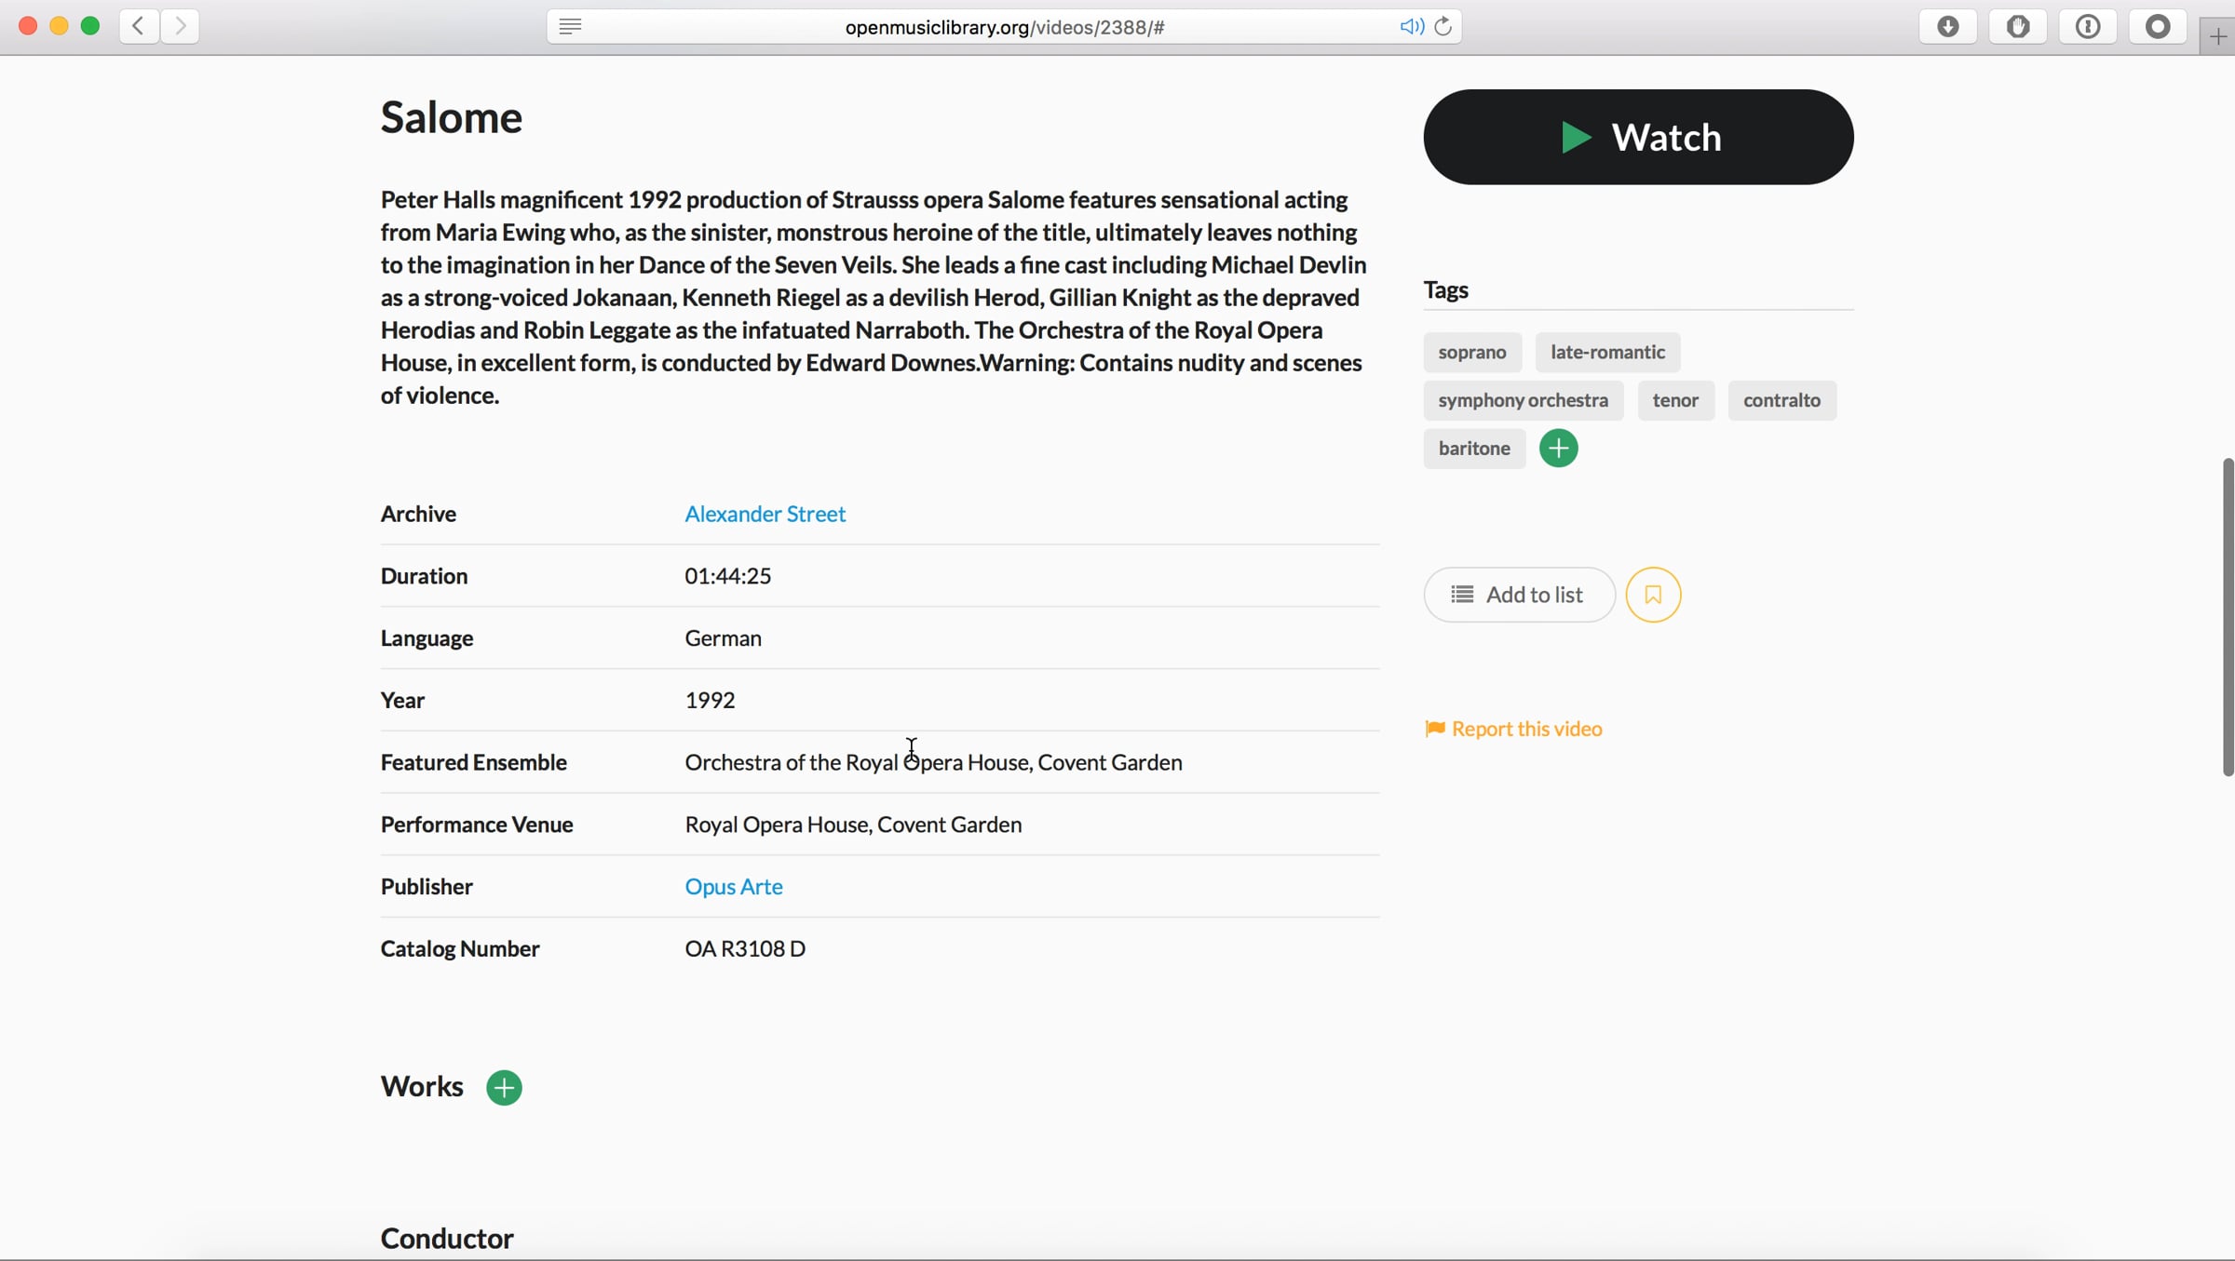Click the green add tag plus icon
2235x1261 pixels.
click(1558, 449)
